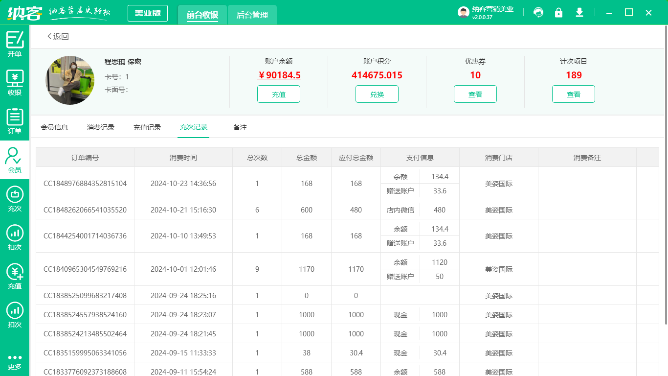Open the 充值 recharge icon in the left sidebar
The image size is (668, 376).
pyautogui.click(x=15, y=276)
